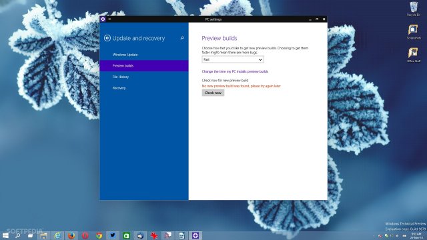Open the Recycle Bin desktop icon

(x=414, y=9)
